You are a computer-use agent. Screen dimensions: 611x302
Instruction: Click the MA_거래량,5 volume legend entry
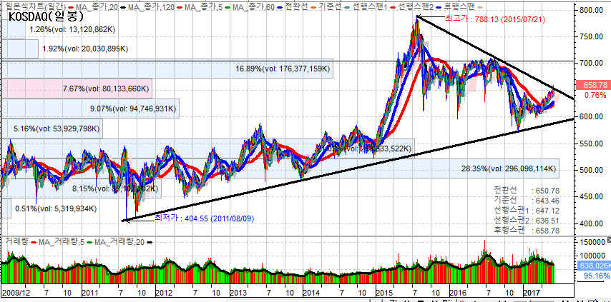62,243
